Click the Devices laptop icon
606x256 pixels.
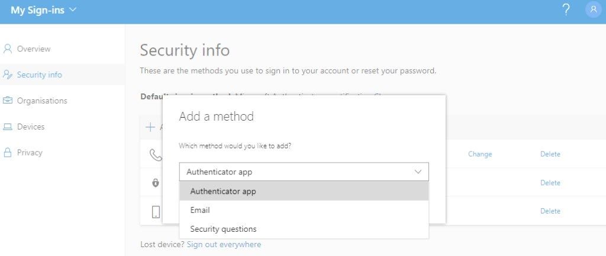[8, 127]
